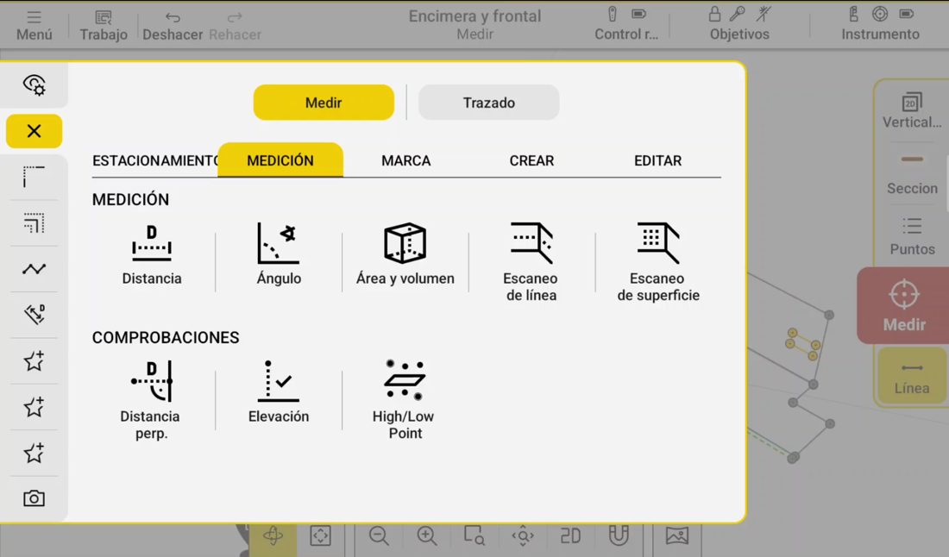949x557 pixels.
Task: Open the ESTACIONAMIENTO tab
Action: point(155,161)
